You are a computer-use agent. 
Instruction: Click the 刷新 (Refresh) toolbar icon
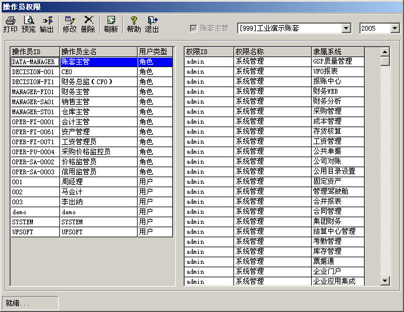[x=111, y=24]
